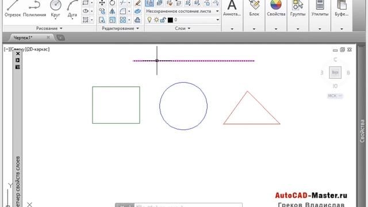This screenshot has width=368, height=207.
Task: Close the layer properties manager palette
Action: [x=18, y=53]
